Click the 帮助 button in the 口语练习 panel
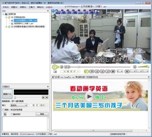This screenshot has width=152, height=137. pyautogui.click(x=42, y=114)
